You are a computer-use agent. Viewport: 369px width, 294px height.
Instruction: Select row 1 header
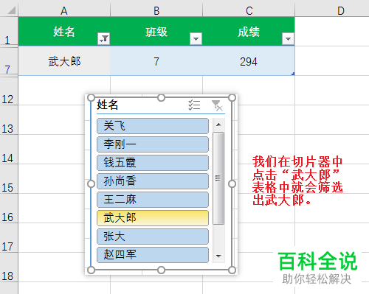click(x=9, y=31)
